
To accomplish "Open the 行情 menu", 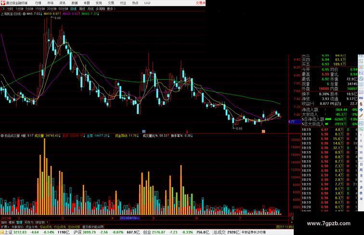I will coord(38,3).
